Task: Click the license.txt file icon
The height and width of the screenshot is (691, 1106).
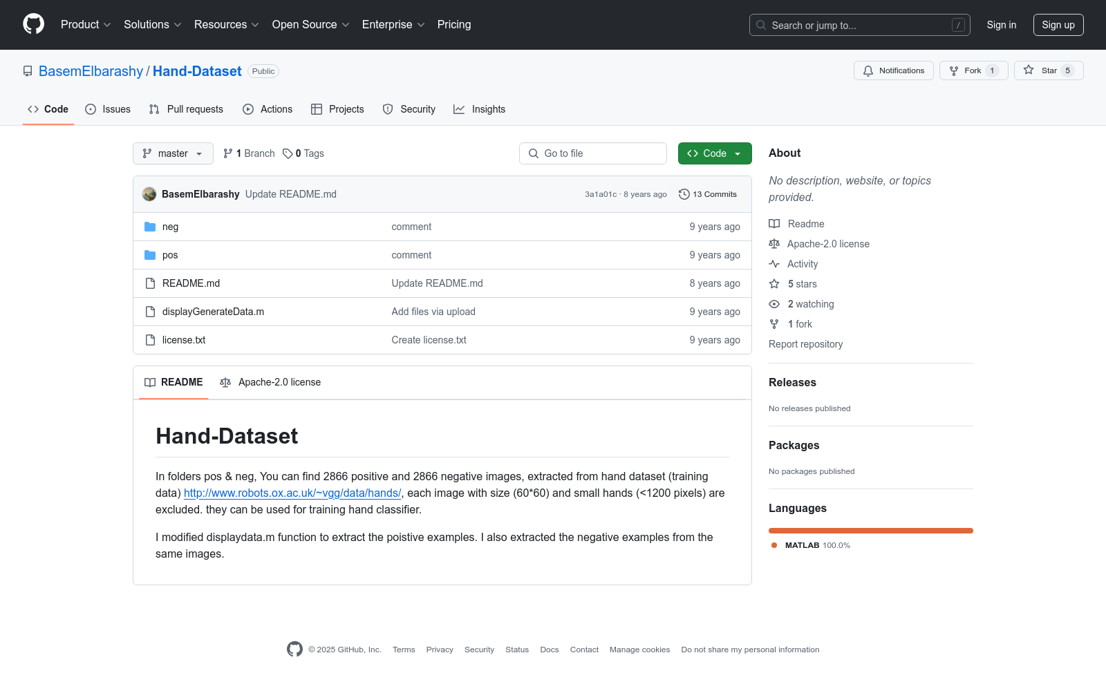Action: click(x=150, y=340)
